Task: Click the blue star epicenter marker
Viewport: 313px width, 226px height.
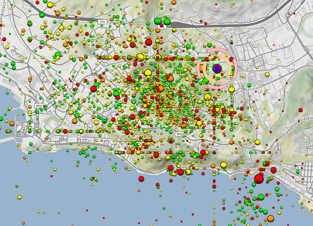Action: click(x=217, y=68)
